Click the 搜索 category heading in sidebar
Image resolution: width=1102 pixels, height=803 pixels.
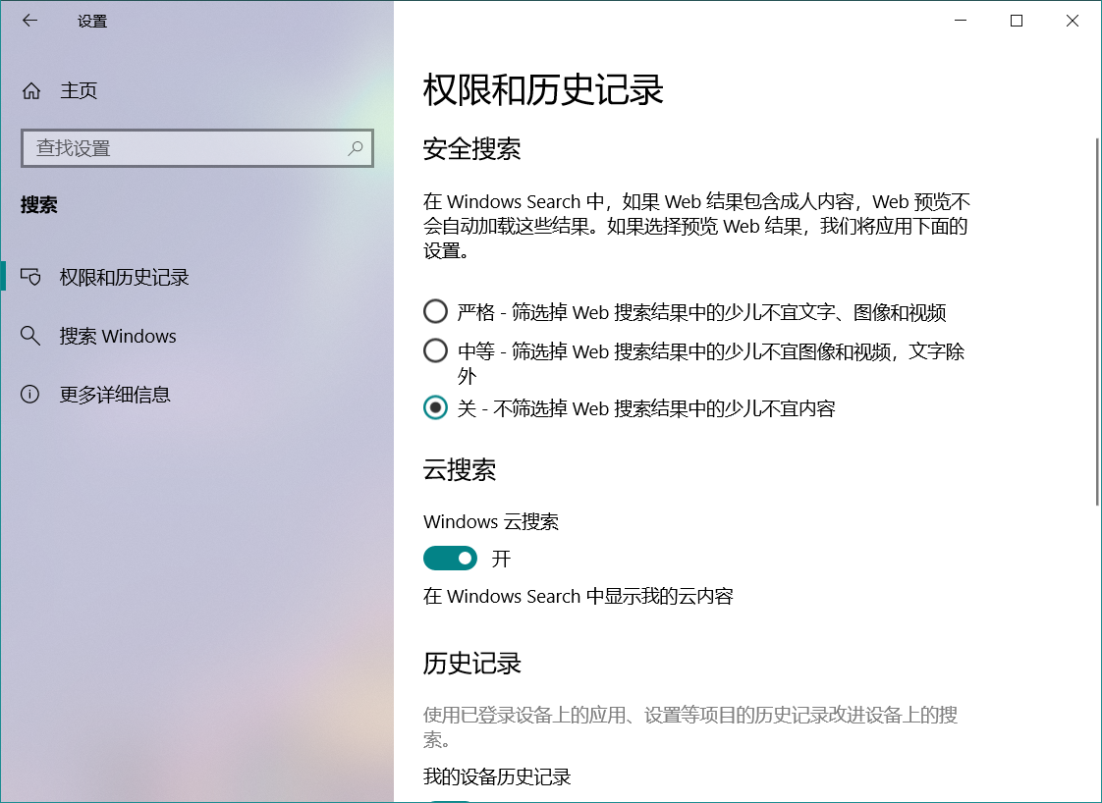point(38,205)
